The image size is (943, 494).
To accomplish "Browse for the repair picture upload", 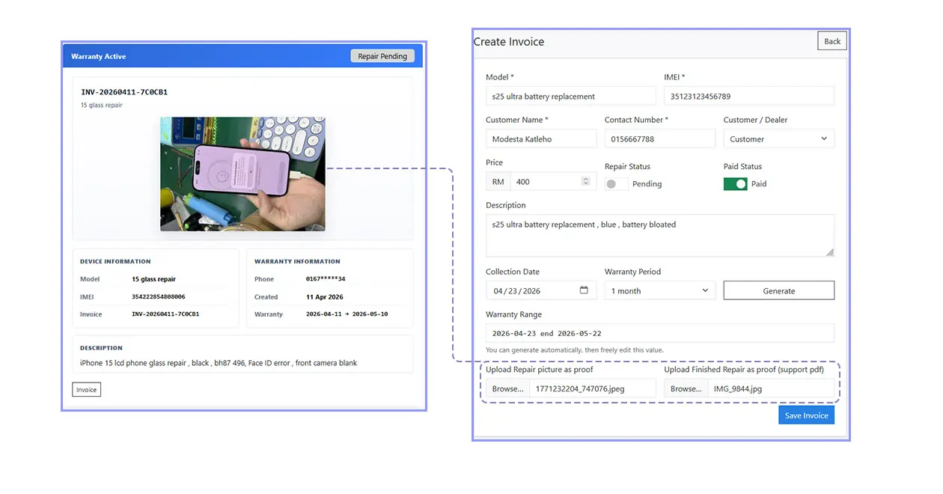I will (507, 388).
